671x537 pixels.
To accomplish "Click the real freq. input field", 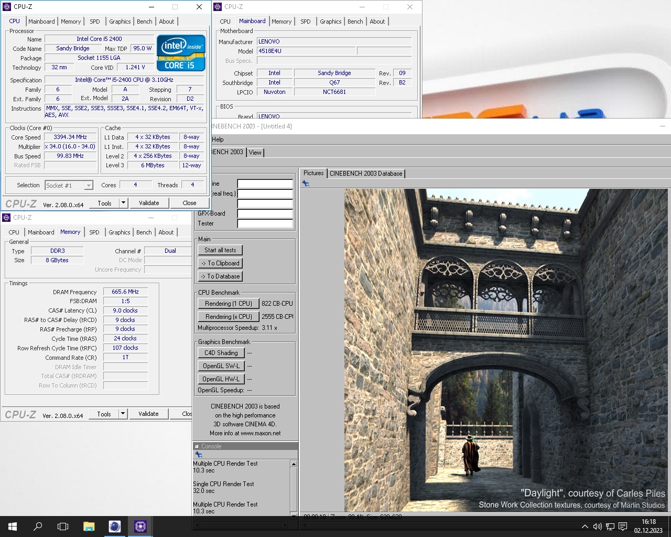I will (x=265, y=194).
